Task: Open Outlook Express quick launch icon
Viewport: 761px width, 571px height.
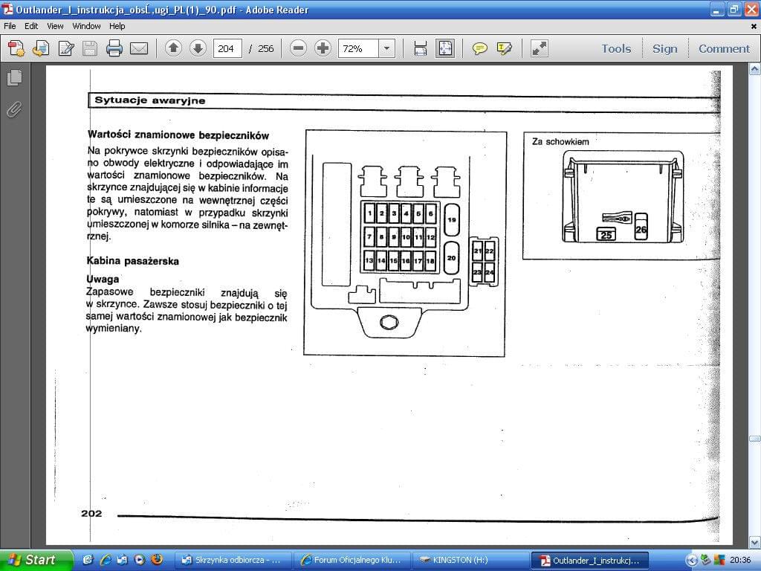Action: (x=122, y=560)
